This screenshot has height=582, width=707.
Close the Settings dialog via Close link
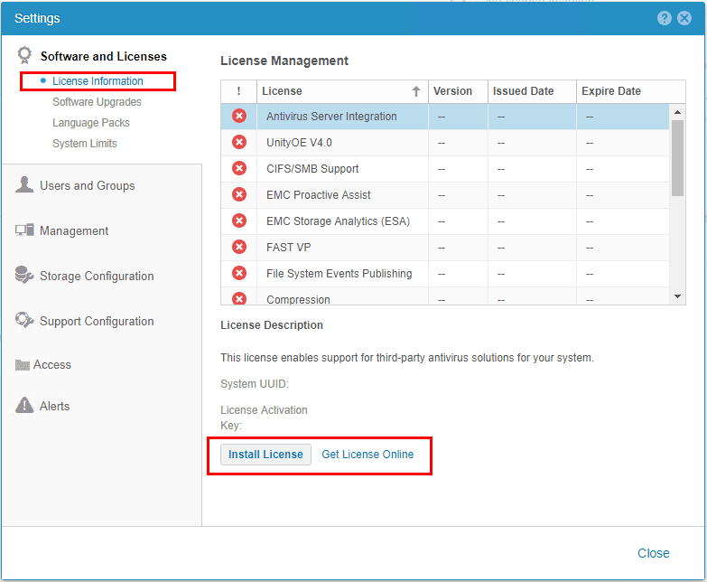[653, 553]
